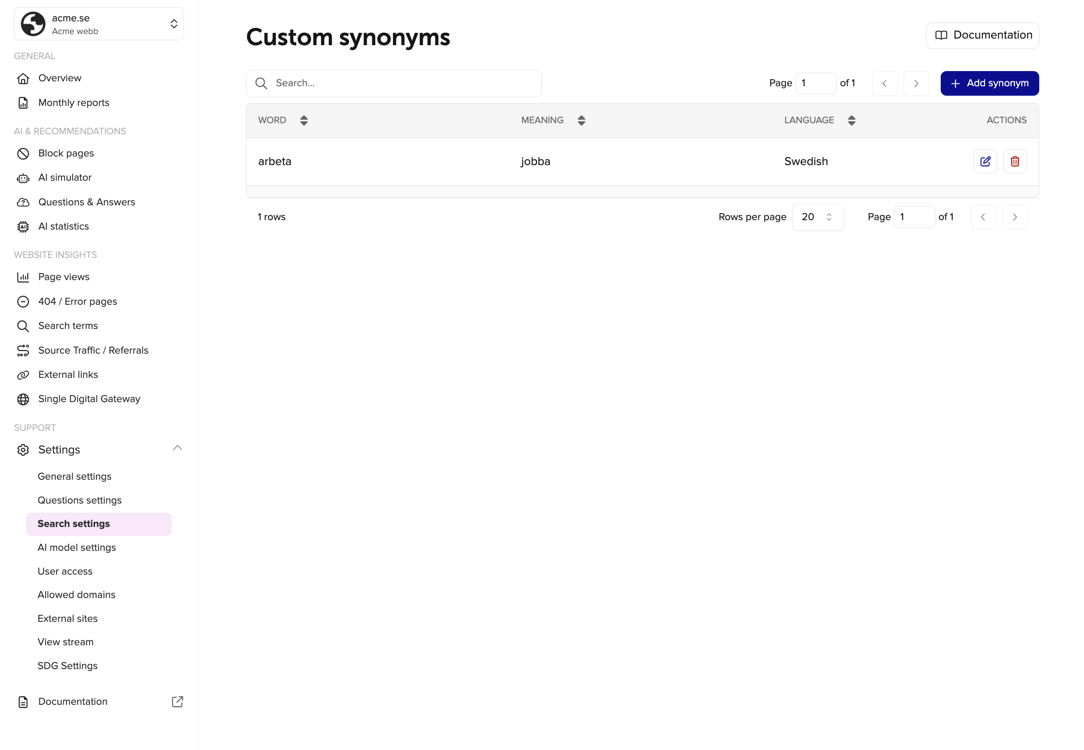
Task: Go to Questions & Answers page
Action: 86,202
